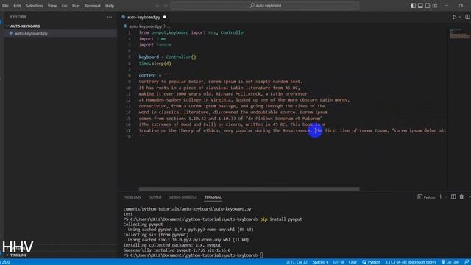Click the terminal prompt input cursor
This screenshot has height=265, width=471.
[x=261, y=255]
